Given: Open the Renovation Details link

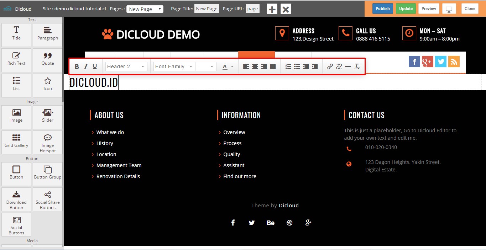Looking at the screenshot, I should [x=118, y=176].
